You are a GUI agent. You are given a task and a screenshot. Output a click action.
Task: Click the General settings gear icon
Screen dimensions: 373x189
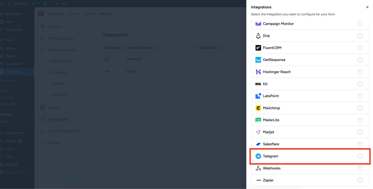click(43, 27)
